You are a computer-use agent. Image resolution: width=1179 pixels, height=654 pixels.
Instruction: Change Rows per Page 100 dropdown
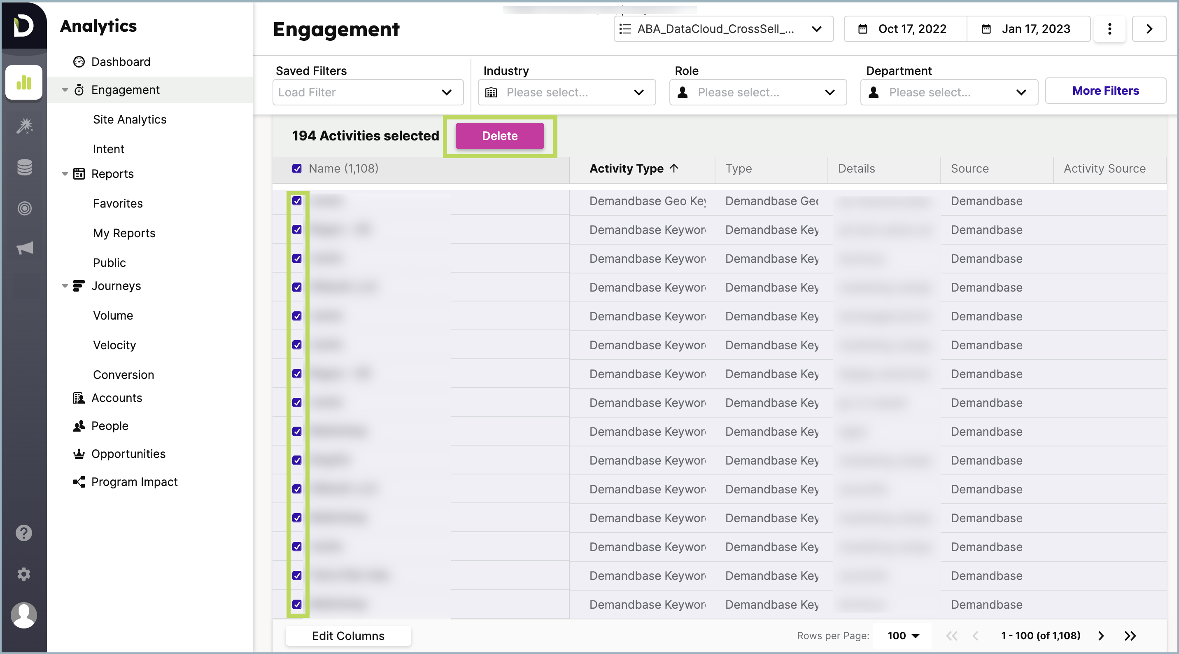pos(902,636)
